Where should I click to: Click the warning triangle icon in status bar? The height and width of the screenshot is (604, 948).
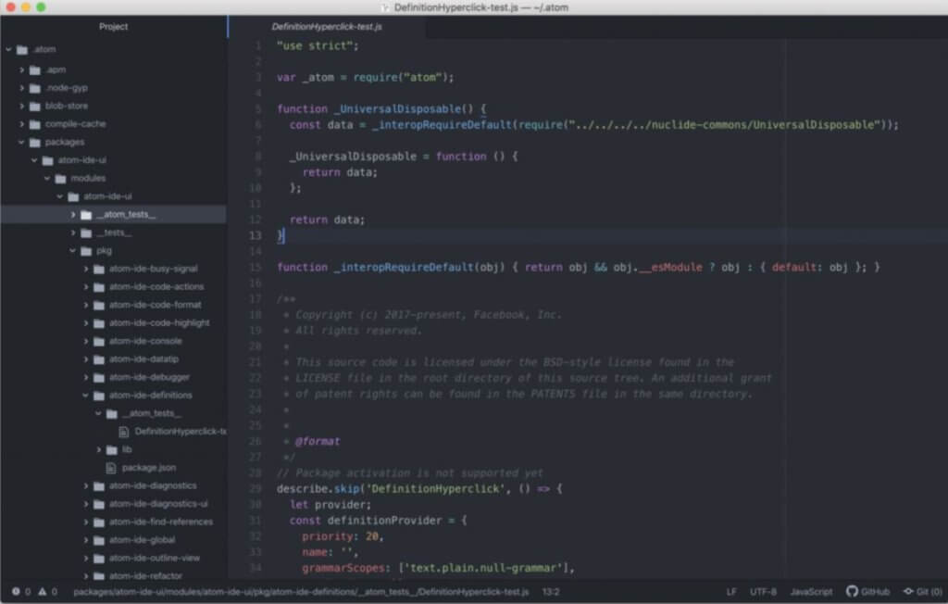[x=43, y=591]
